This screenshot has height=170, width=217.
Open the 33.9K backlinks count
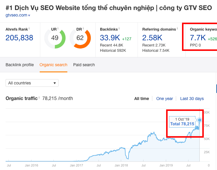point(110,38)
